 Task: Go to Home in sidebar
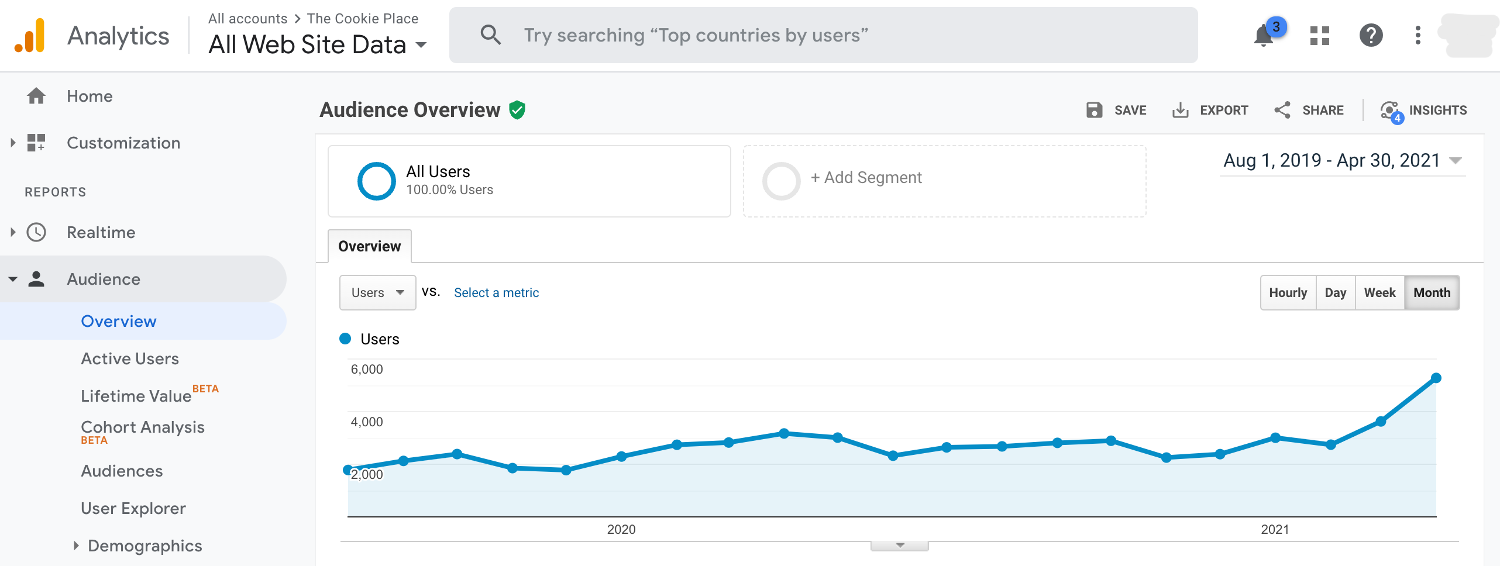[x=90, y=96]
